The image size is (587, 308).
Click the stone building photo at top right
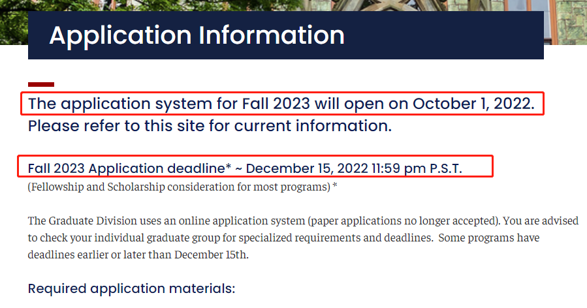point(565,20)
